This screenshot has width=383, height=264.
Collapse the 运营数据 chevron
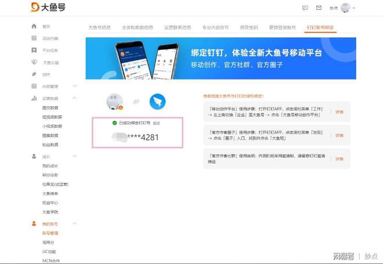pos(75,98)
